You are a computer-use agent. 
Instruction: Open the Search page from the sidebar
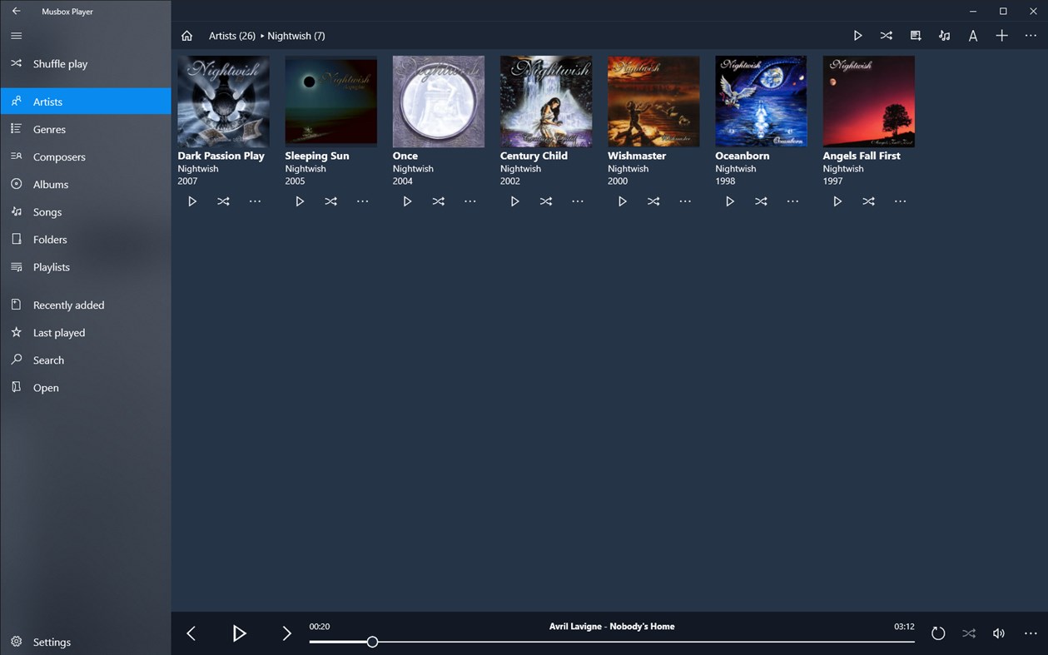click(48, 360)
